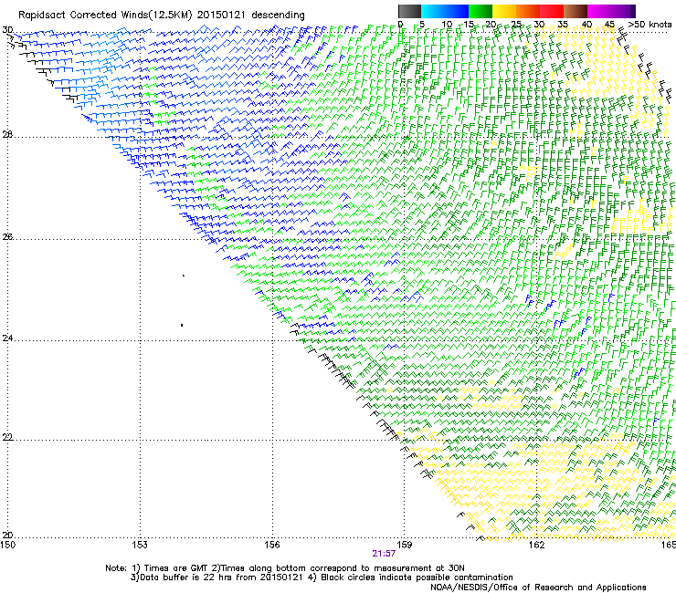
Task: Click the legend tick label '40'
Action: pos(586,25)
